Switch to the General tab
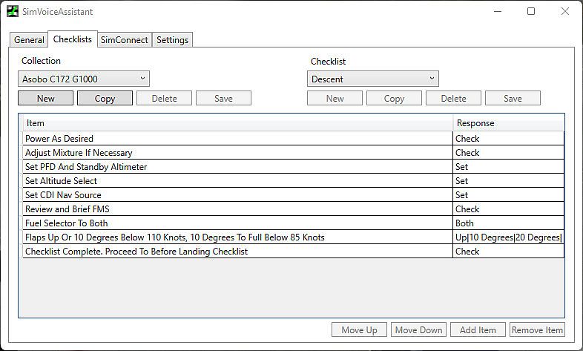Screen dimensions: 583x351 [x=30, y=40]
